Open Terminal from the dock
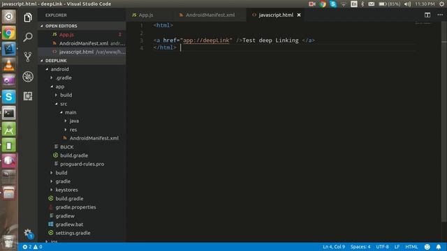 pos(9,113)
